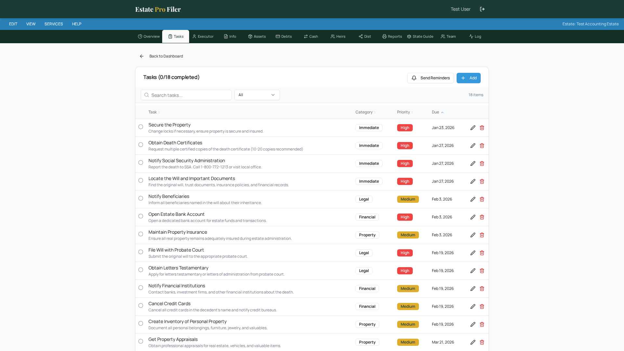
Task: Delete the Notify Beneficiaries task
Action: click(x=482, y=199)
